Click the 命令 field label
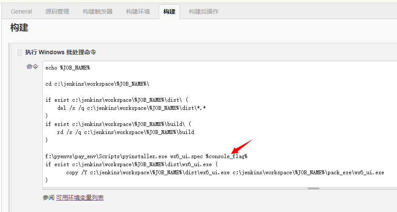 click(32, 67)
